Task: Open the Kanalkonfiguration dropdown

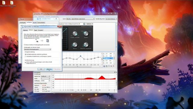Action: tap(111, 19)
